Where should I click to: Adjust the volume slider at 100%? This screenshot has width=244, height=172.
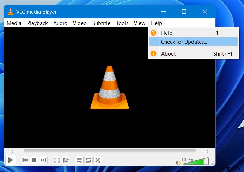click(x=196, y=161)
